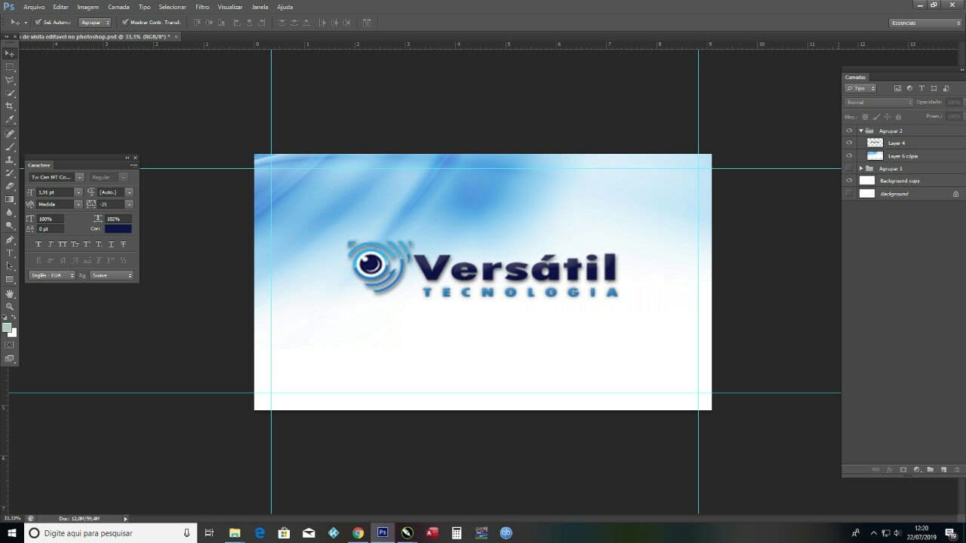Open the font family dropdown in Caractere
Image resolution: width=966 pixels, height=543 pixels.
click(x=80, y=177)
